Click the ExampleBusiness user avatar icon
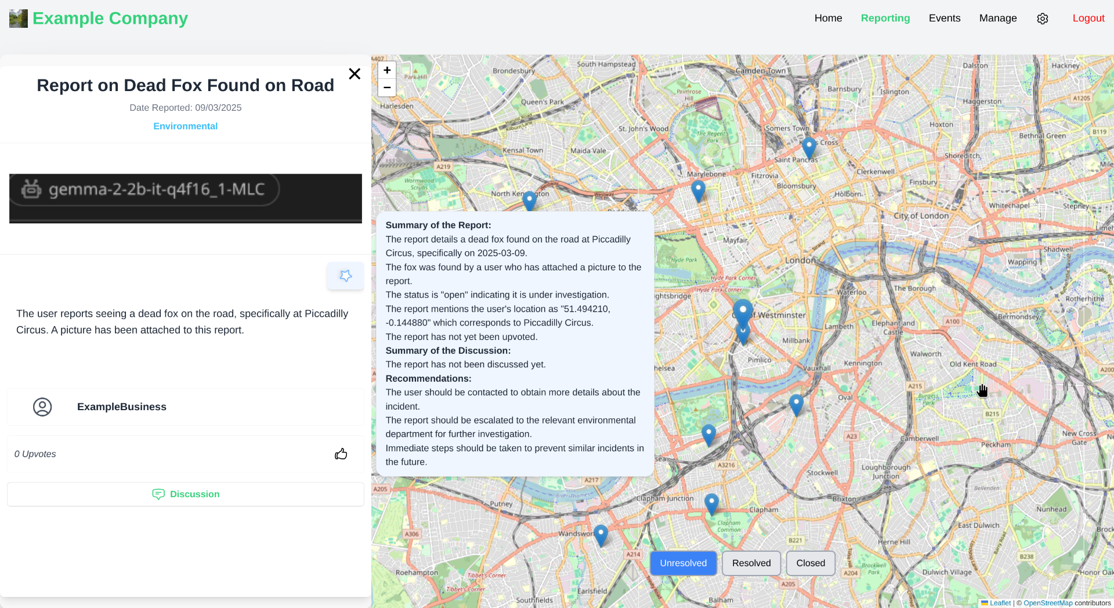Viewport: 1114px width, 608px height. pyautogui.click(x=42, y=407)
